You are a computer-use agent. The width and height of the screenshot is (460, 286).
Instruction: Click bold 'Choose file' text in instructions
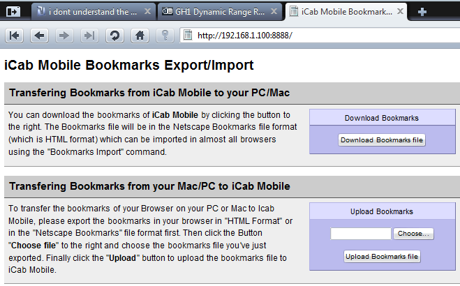point(33,246)
